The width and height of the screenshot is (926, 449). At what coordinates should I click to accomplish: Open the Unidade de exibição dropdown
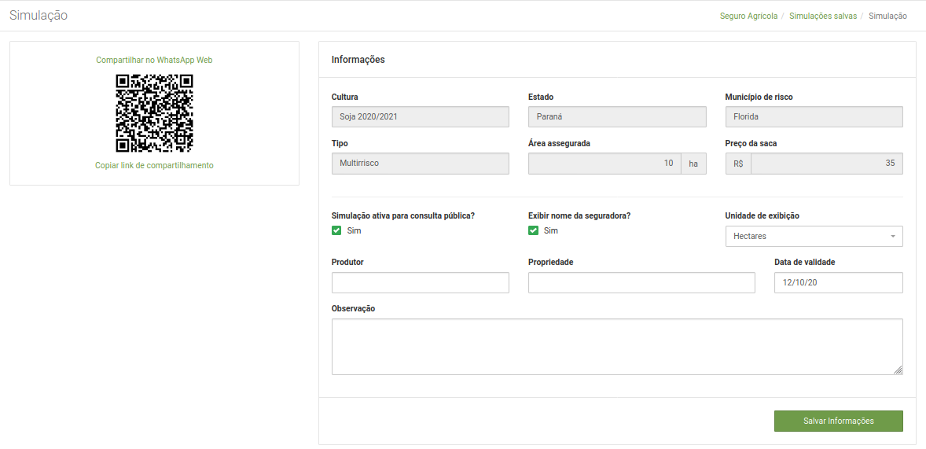814,237
